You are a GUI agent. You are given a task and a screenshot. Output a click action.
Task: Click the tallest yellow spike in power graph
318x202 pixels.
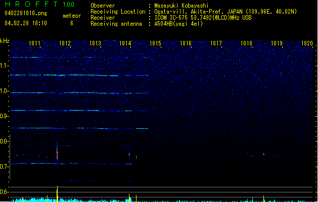[x=57, y=194]
